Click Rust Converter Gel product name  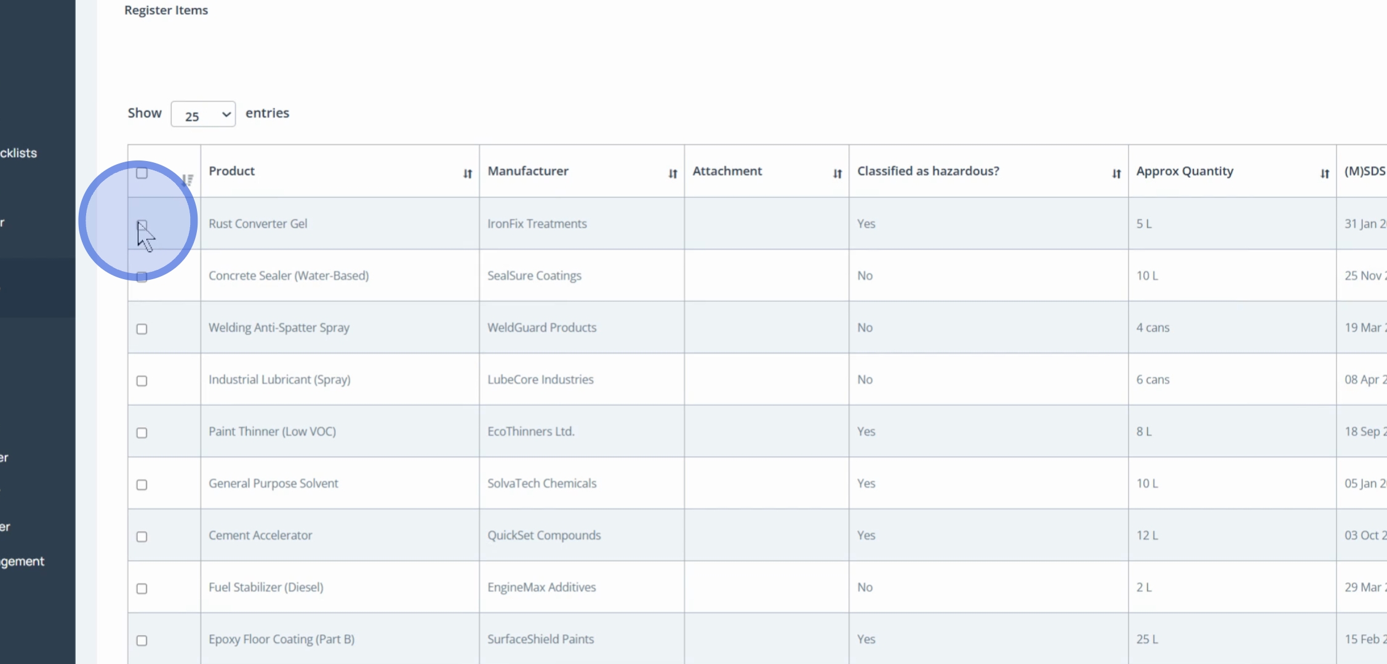coord(258,224)
